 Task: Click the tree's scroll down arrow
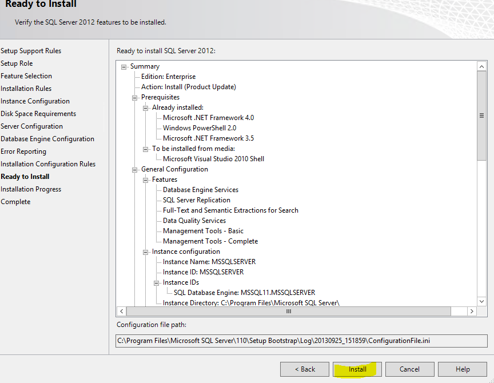(481, 301)
